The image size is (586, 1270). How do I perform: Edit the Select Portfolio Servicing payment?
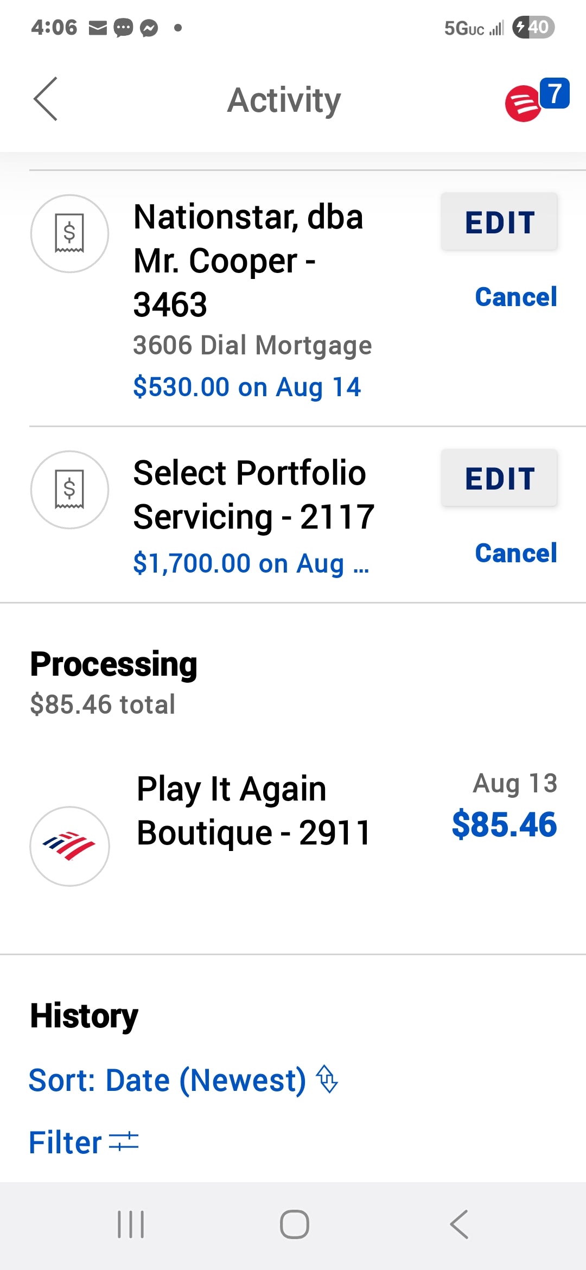click(499, 478)
